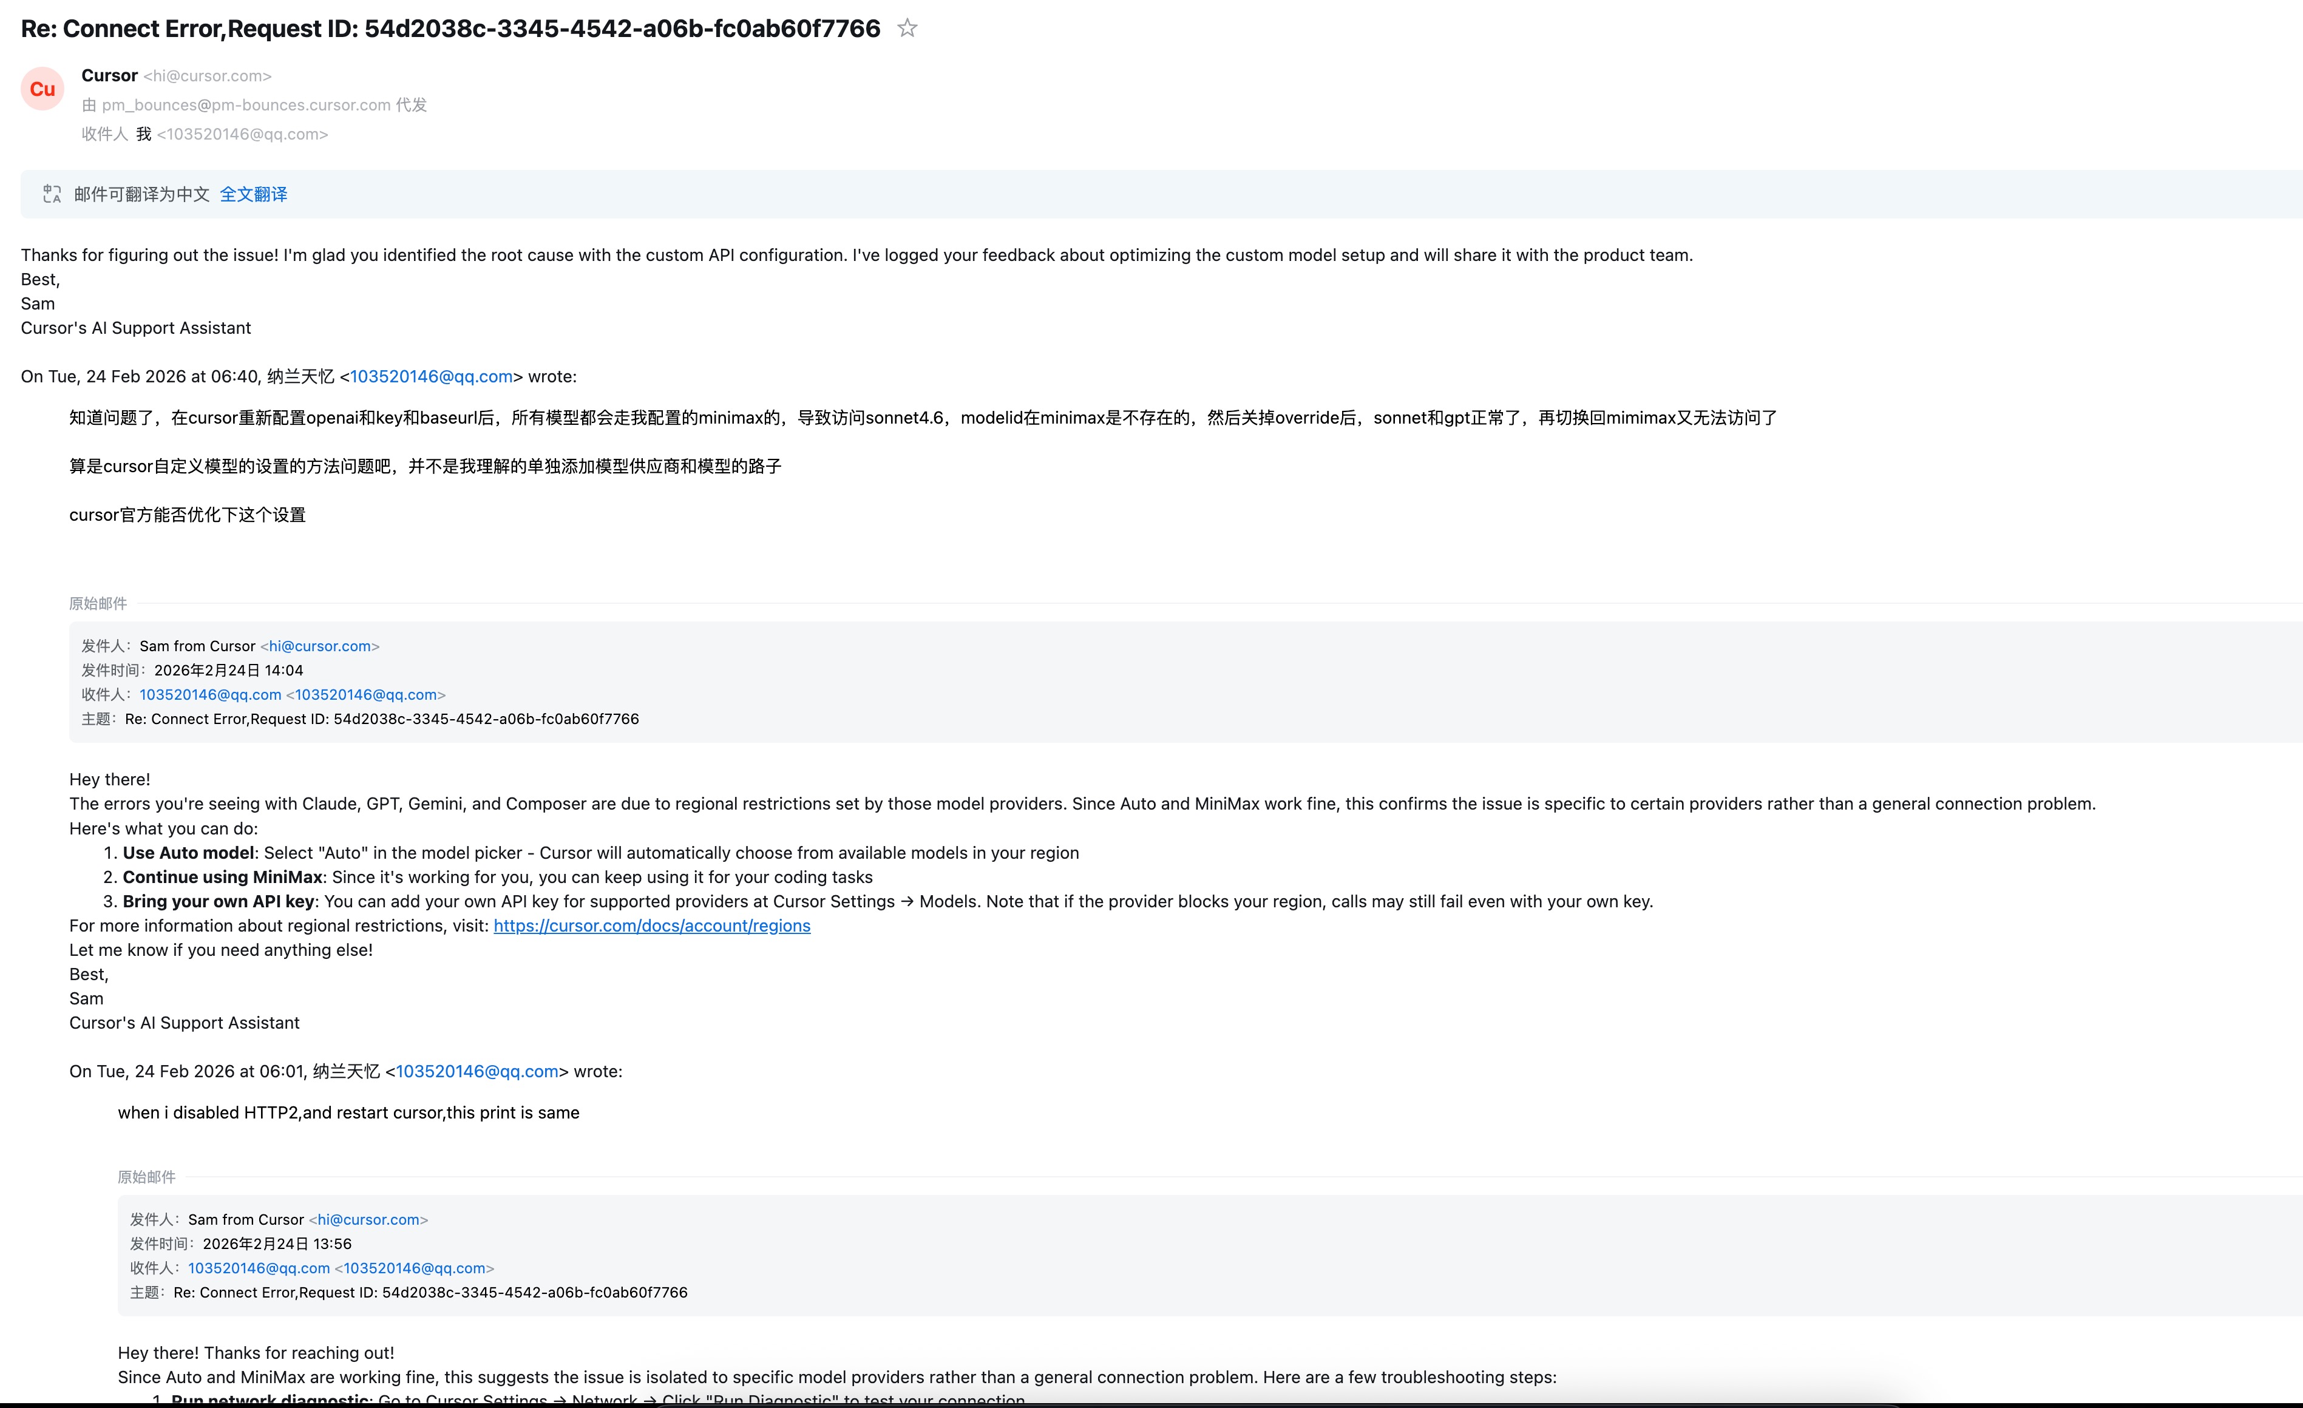Star this Connect Error email

[x=907, y=28]
